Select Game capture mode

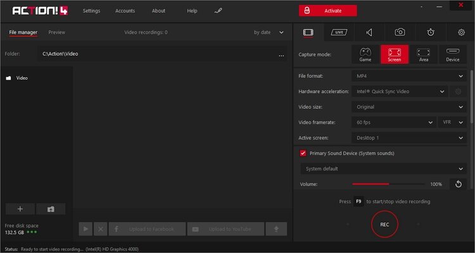(365, 54)
